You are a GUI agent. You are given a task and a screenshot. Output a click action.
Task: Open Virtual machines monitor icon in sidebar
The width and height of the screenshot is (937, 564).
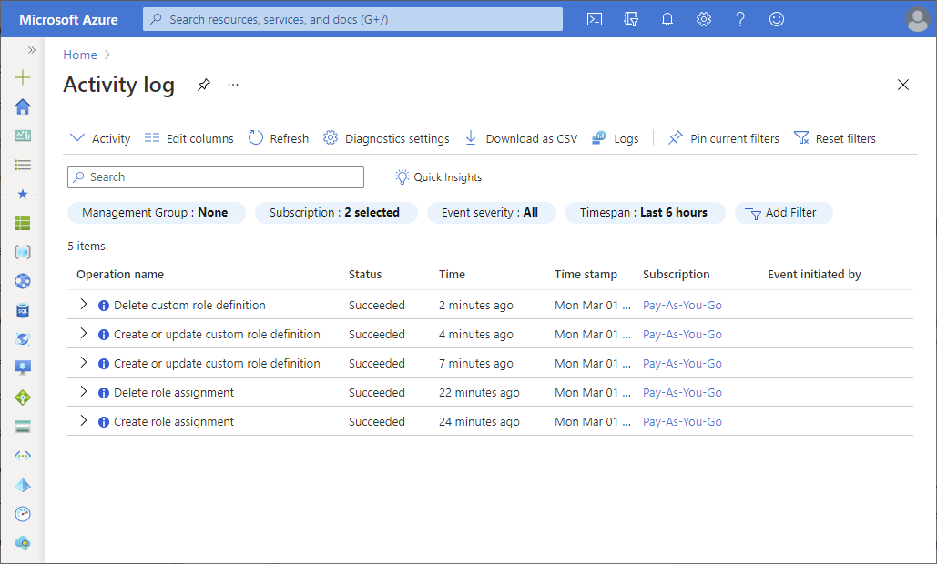[x=23, y=368]
